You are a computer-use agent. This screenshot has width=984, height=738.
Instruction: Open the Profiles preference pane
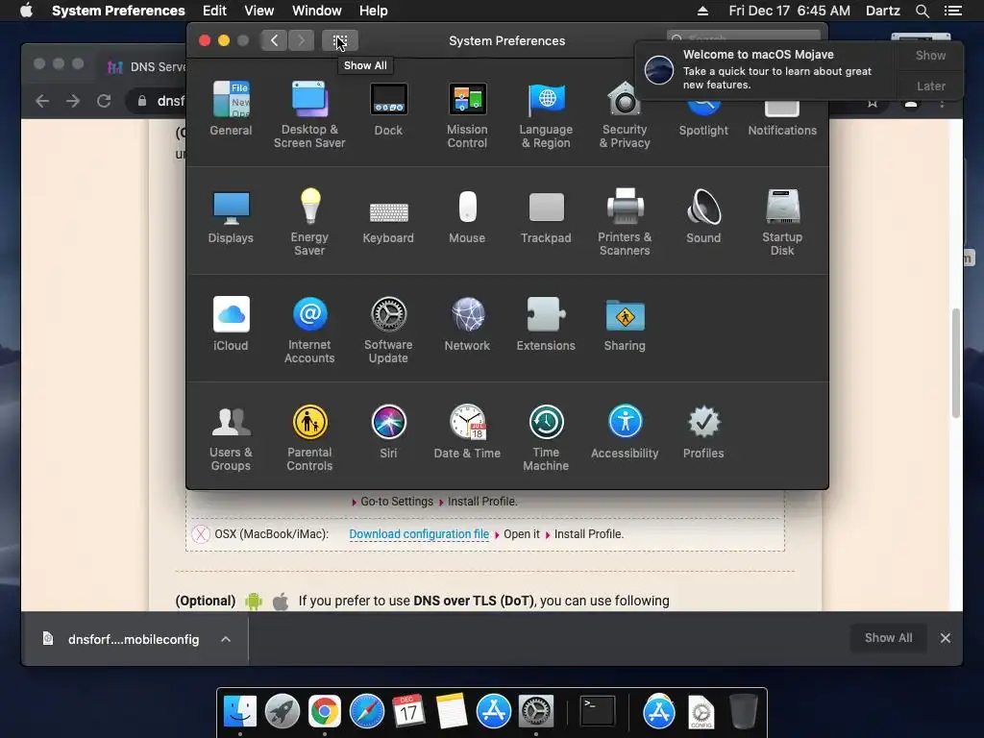[703, 431]
